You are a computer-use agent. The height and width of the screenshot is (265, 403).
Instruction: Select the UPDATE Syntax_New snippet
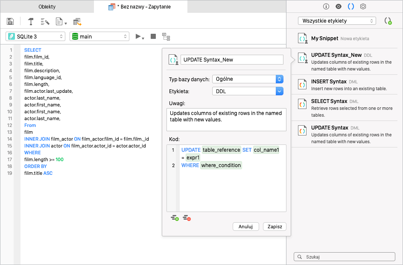click(x=345, y=62)
